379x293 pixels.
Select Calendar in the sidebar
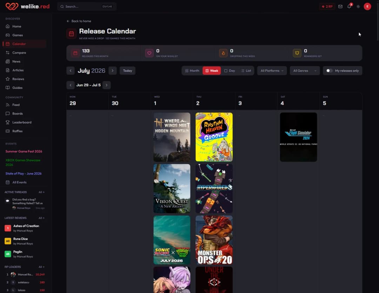click(x=24, y=44)
